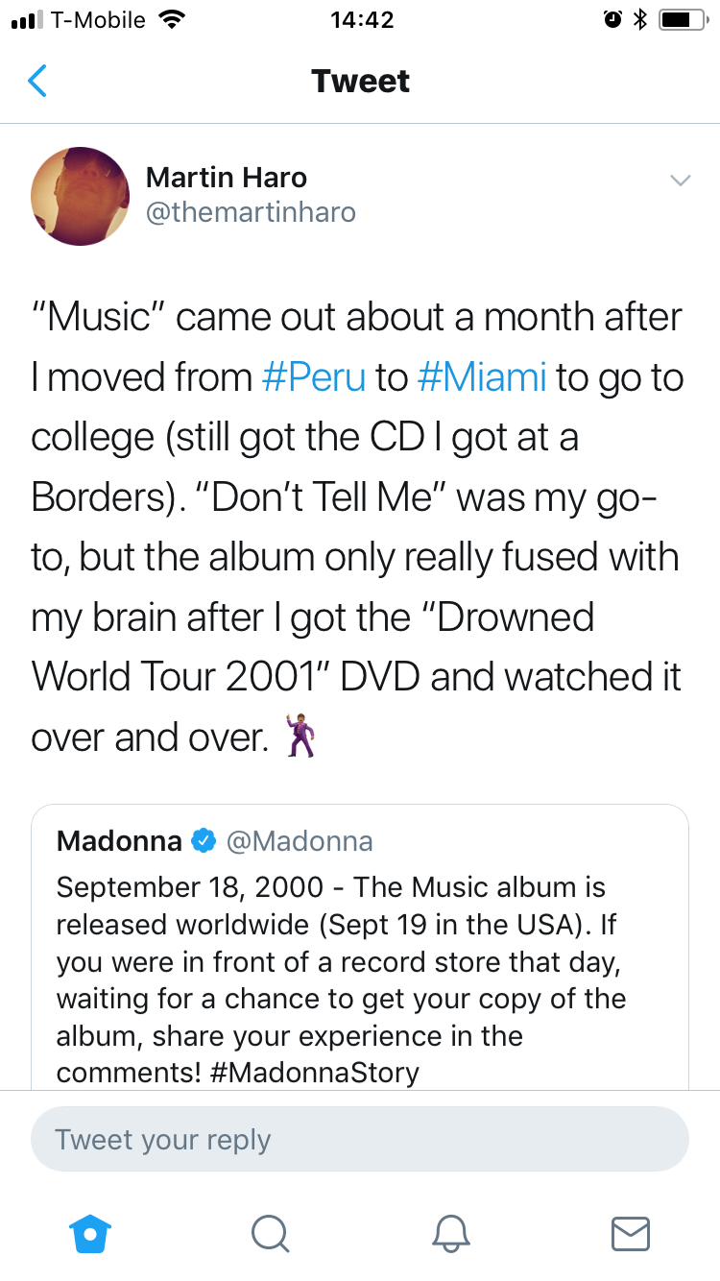
Task: Tap the @themartinharo handle
Action: point(251,212)
